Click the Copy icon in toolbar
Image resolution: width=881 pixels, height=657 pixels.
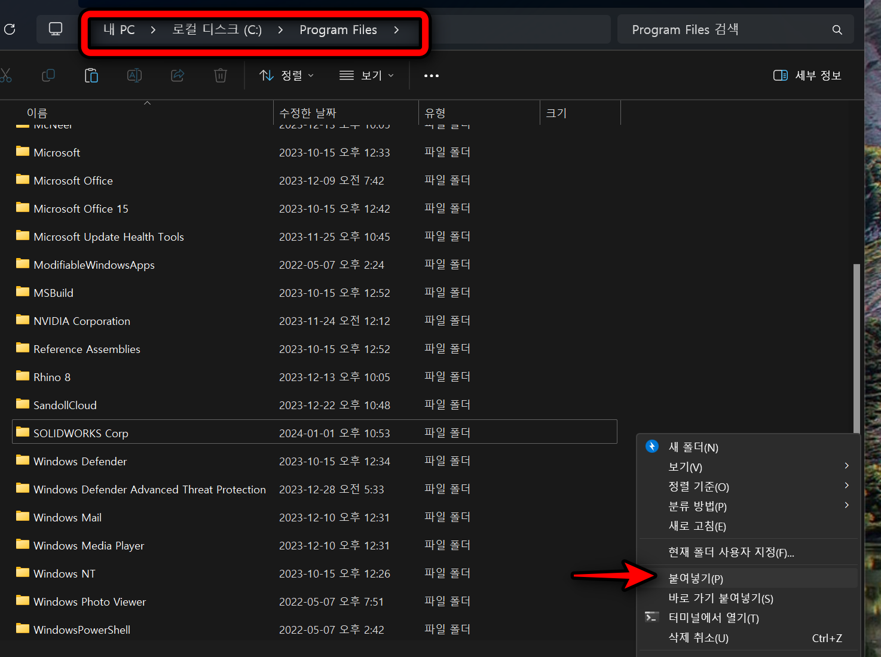point(48,75)
